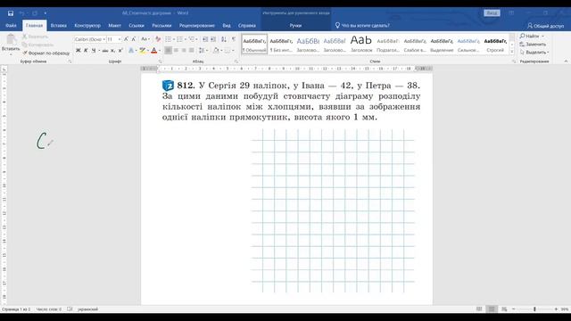Open line and paragraph spacing options

202,50
